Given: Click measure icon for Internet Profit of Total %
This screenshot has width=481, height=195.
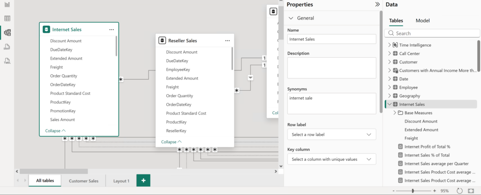Looking at the screenshot, I should tap(400, 147).
